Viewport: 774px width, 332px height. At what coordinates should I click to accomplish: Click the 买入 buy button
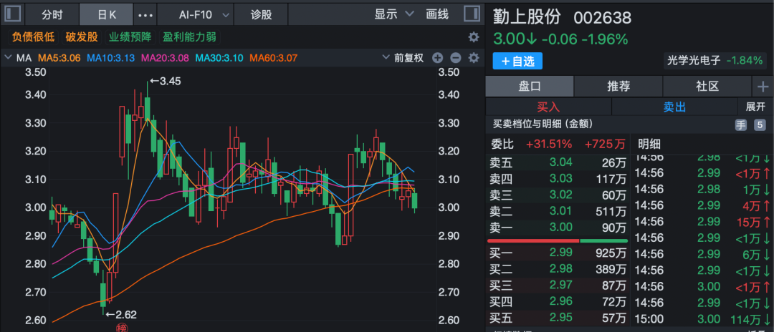(548, 107)
